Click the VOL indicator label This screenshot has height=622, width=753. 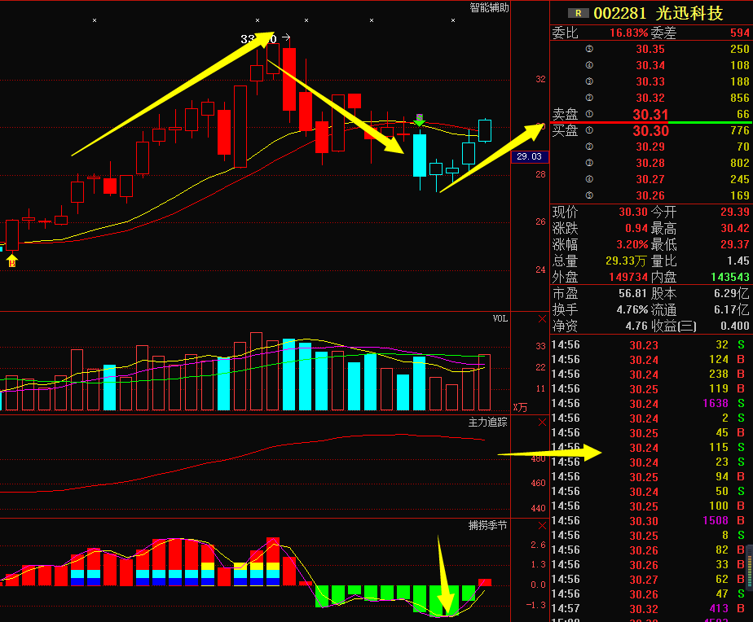pos(500,319)
